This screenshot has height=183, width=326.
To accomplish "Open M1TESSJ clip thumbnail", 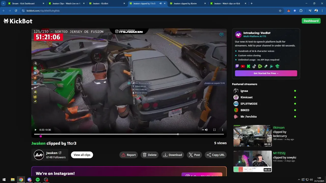I will pos(253,161).
